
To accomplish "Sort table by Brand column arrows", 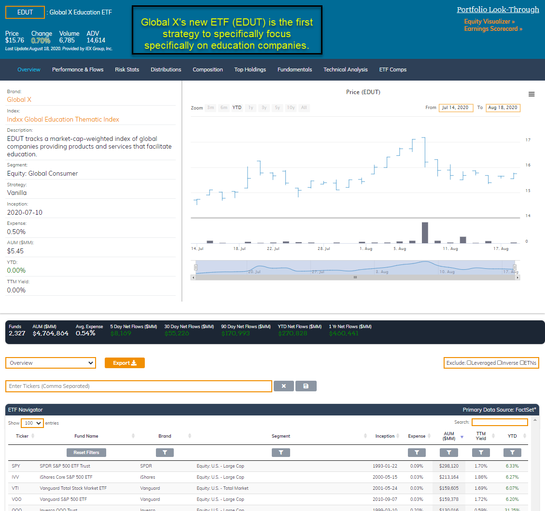I will (x=189, y=436).
